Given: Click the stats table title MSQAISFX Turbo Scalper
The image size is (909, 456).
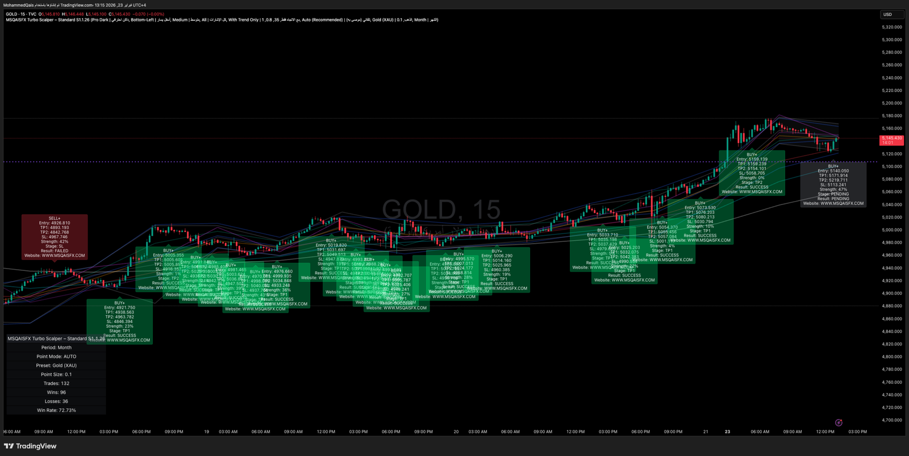Looking at the screenshot, I should 56,338.
